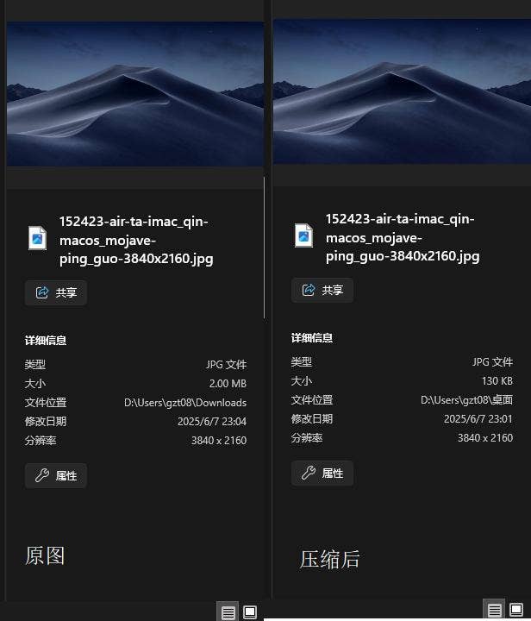Click the file name text in left panel

point(136,240)
